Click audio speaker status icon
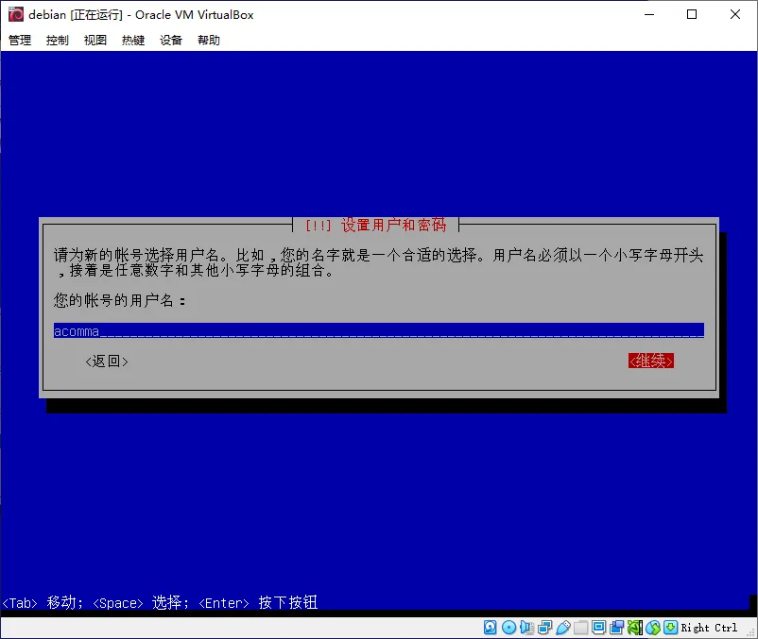Viewport: 758px width, 639px height. (526, 628)
